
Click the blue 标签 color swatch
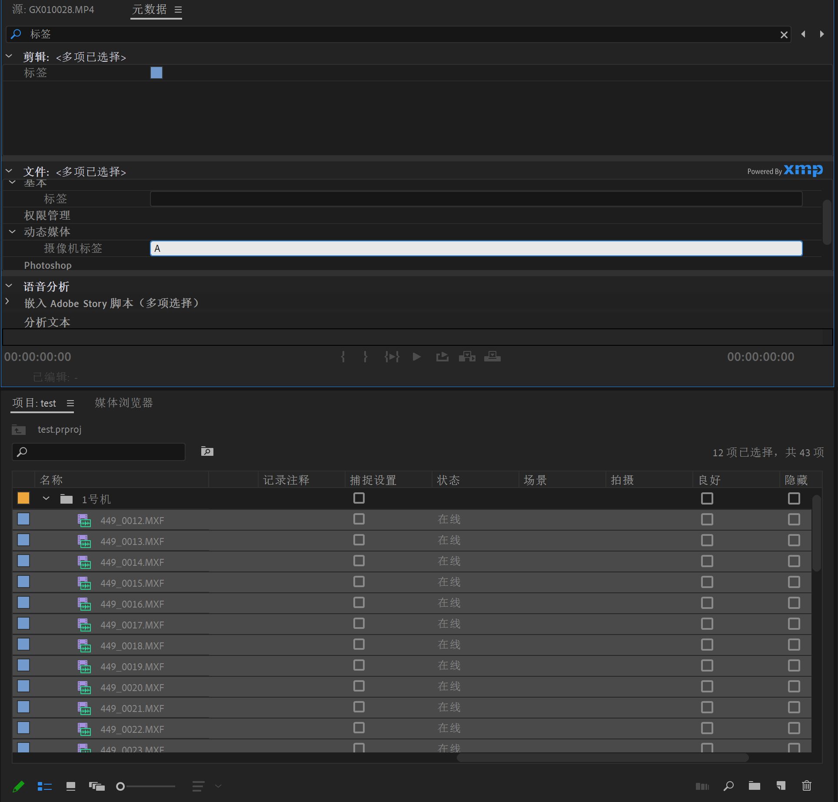pyautogui.click(x=156, y=73)
